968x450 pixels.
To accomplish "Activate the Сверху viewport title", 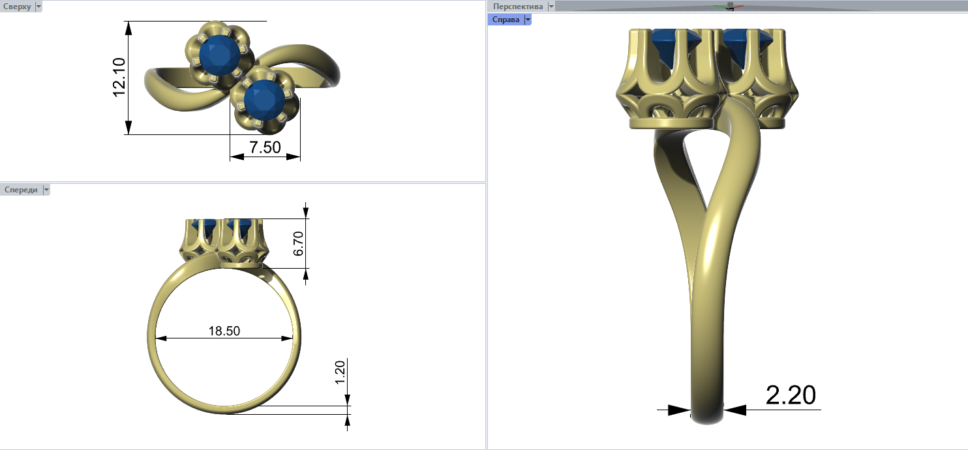I will tap(17, 7).
